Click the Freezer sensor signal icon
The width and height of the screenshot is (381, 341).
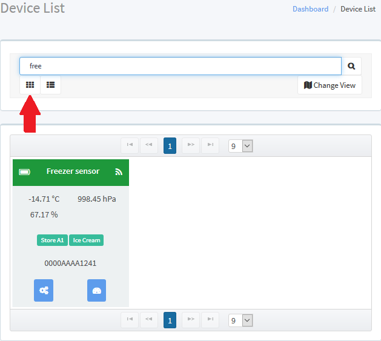coord(119,172)
